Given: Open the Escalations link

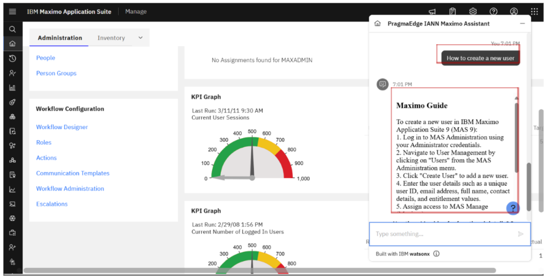Looking at the screenshot, I should coord(52,204).
